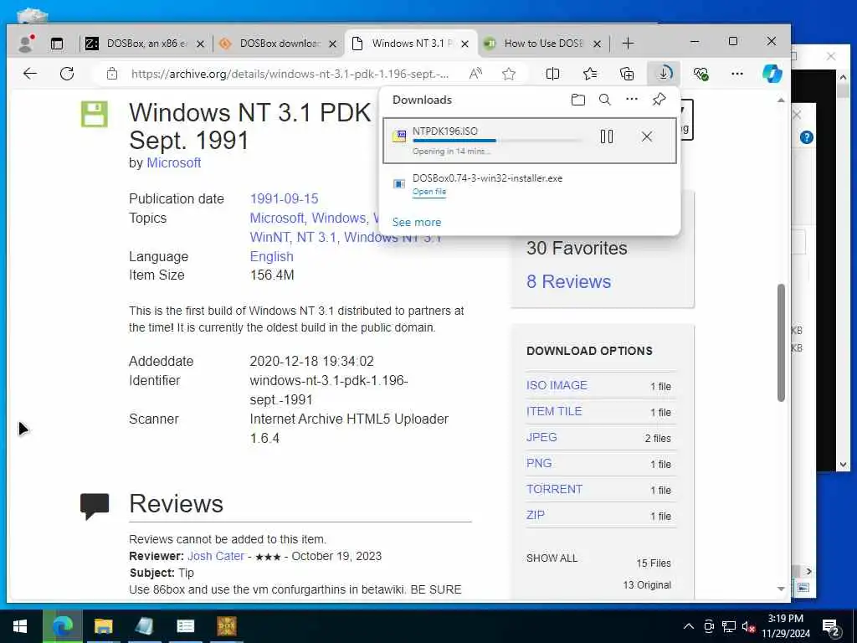Launch Copilot sidebar icon
857x643 pixels.
[x=772, y=74]
